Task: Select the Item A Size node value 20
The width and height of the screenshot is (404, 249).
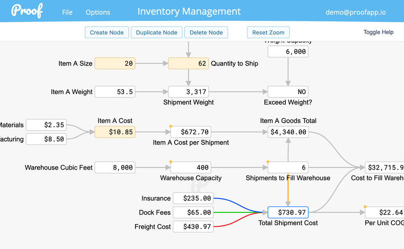Action: [115, 63]
